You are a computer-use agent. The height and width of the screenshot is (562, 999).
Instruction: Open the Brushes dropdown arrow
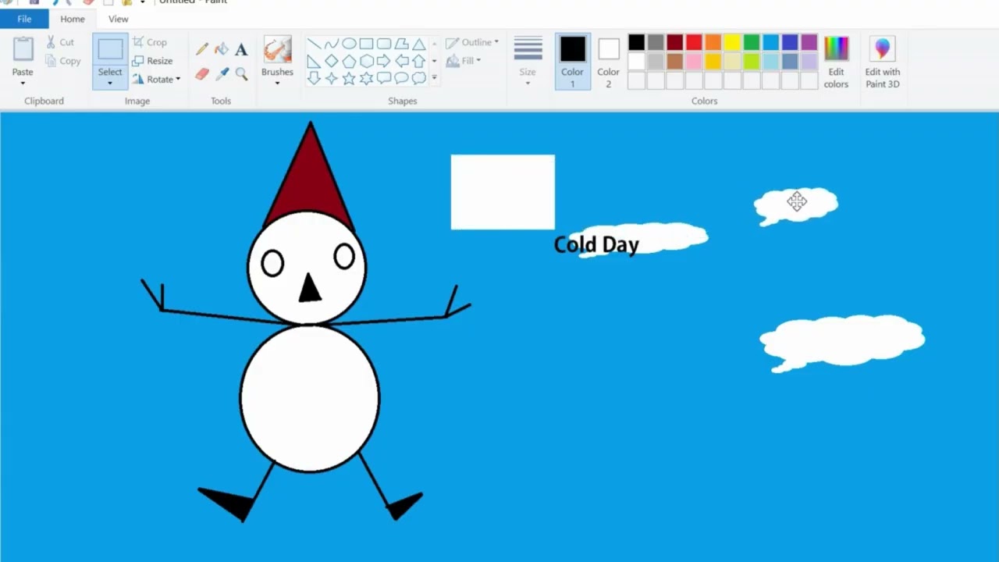pyautogui.click(x=277, y=83)
